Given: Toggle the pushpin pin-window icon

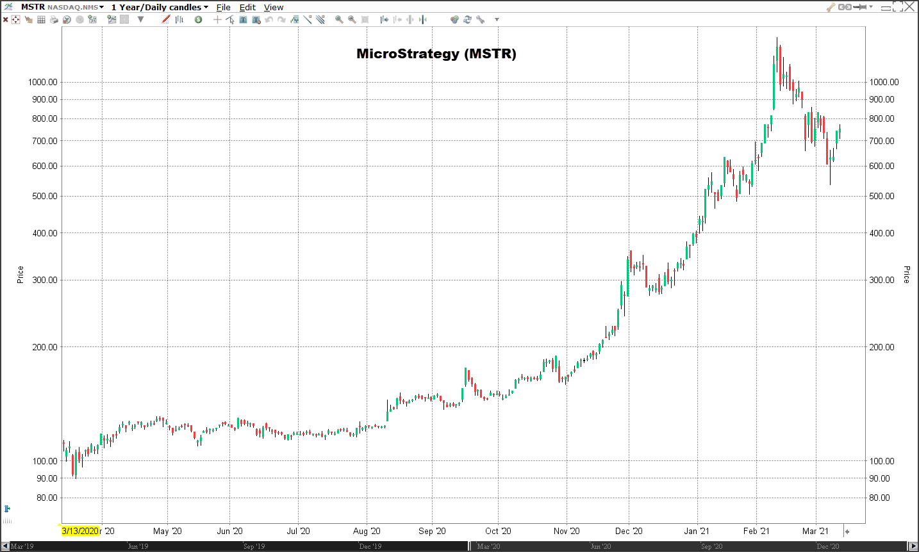Looking at the screenshot, I should 859,7.
